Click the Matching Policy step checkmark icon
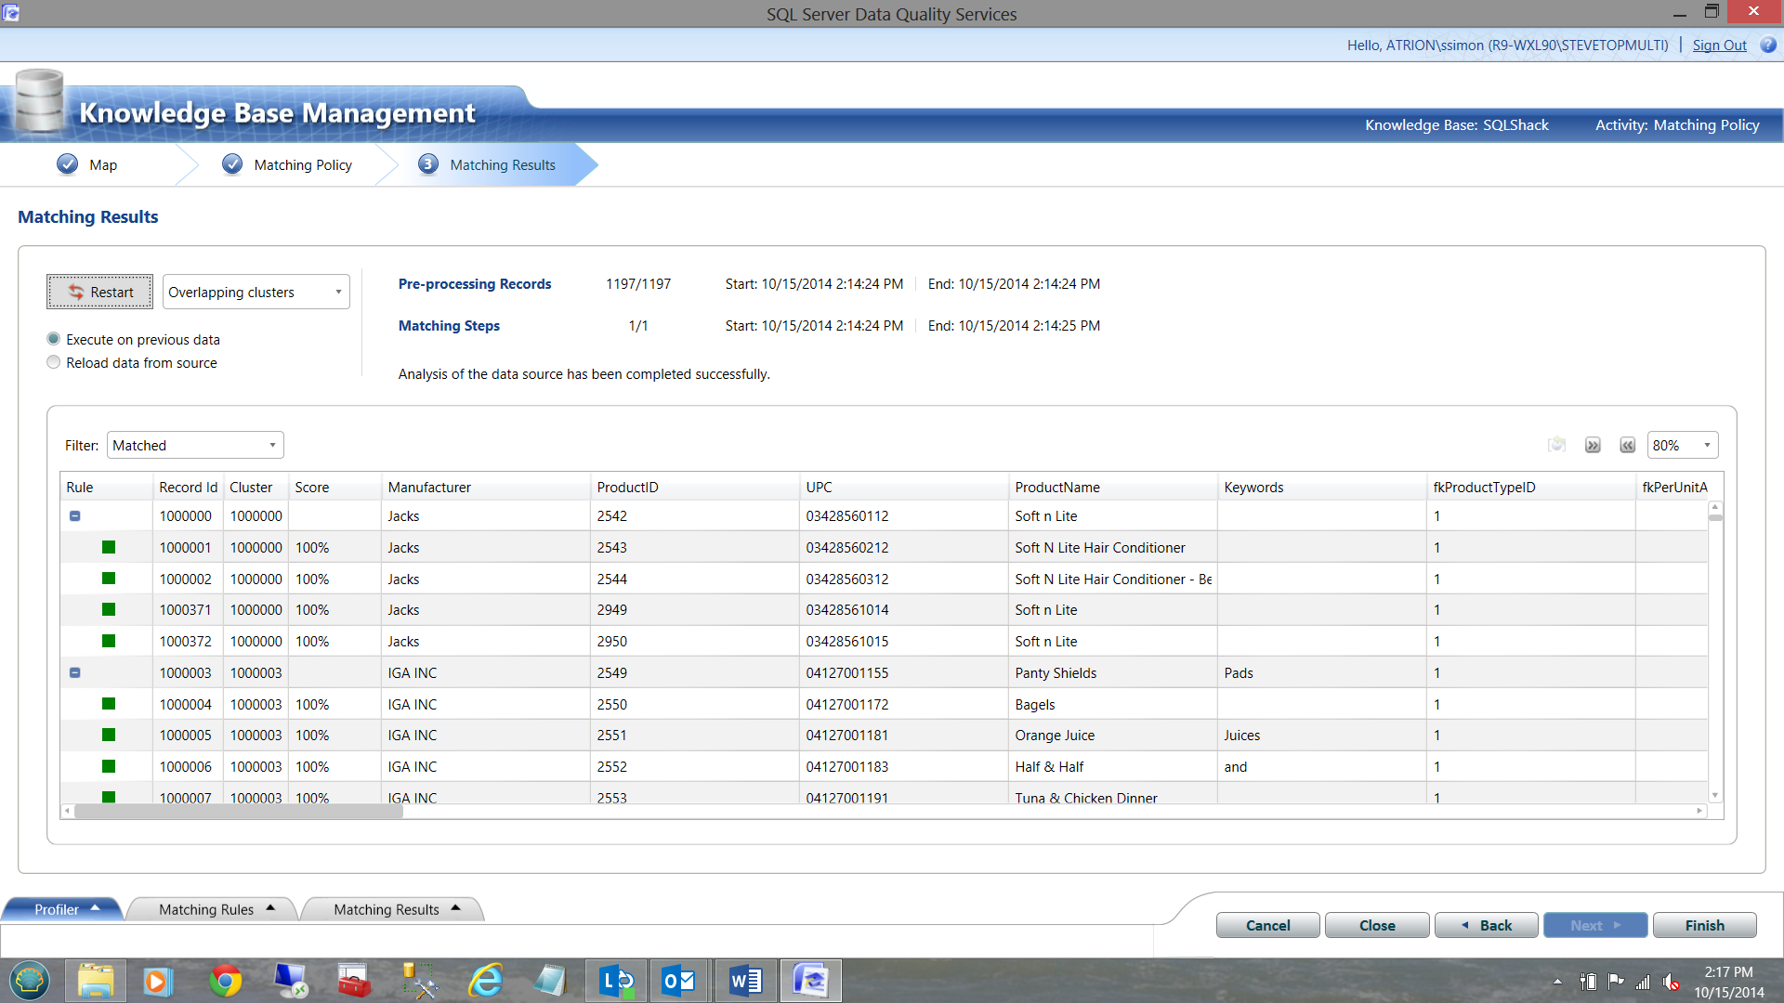 232,164
